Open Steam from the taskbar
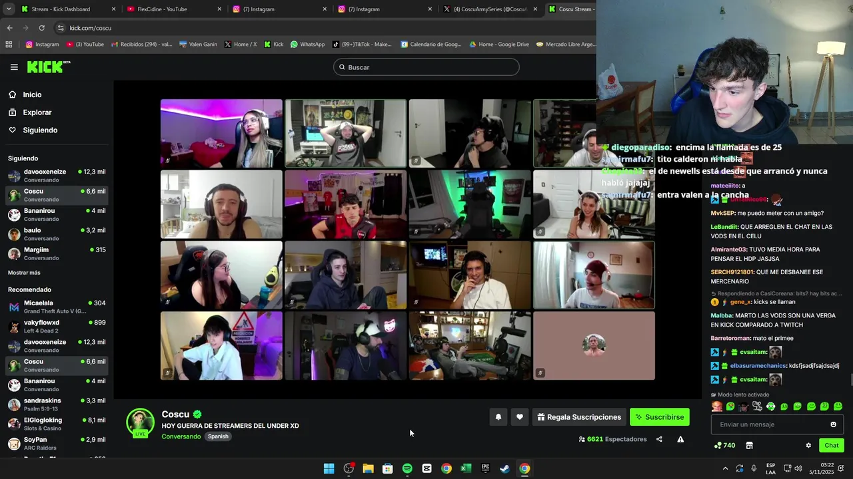This screenshot has height=479, width=853. (505, 468)
